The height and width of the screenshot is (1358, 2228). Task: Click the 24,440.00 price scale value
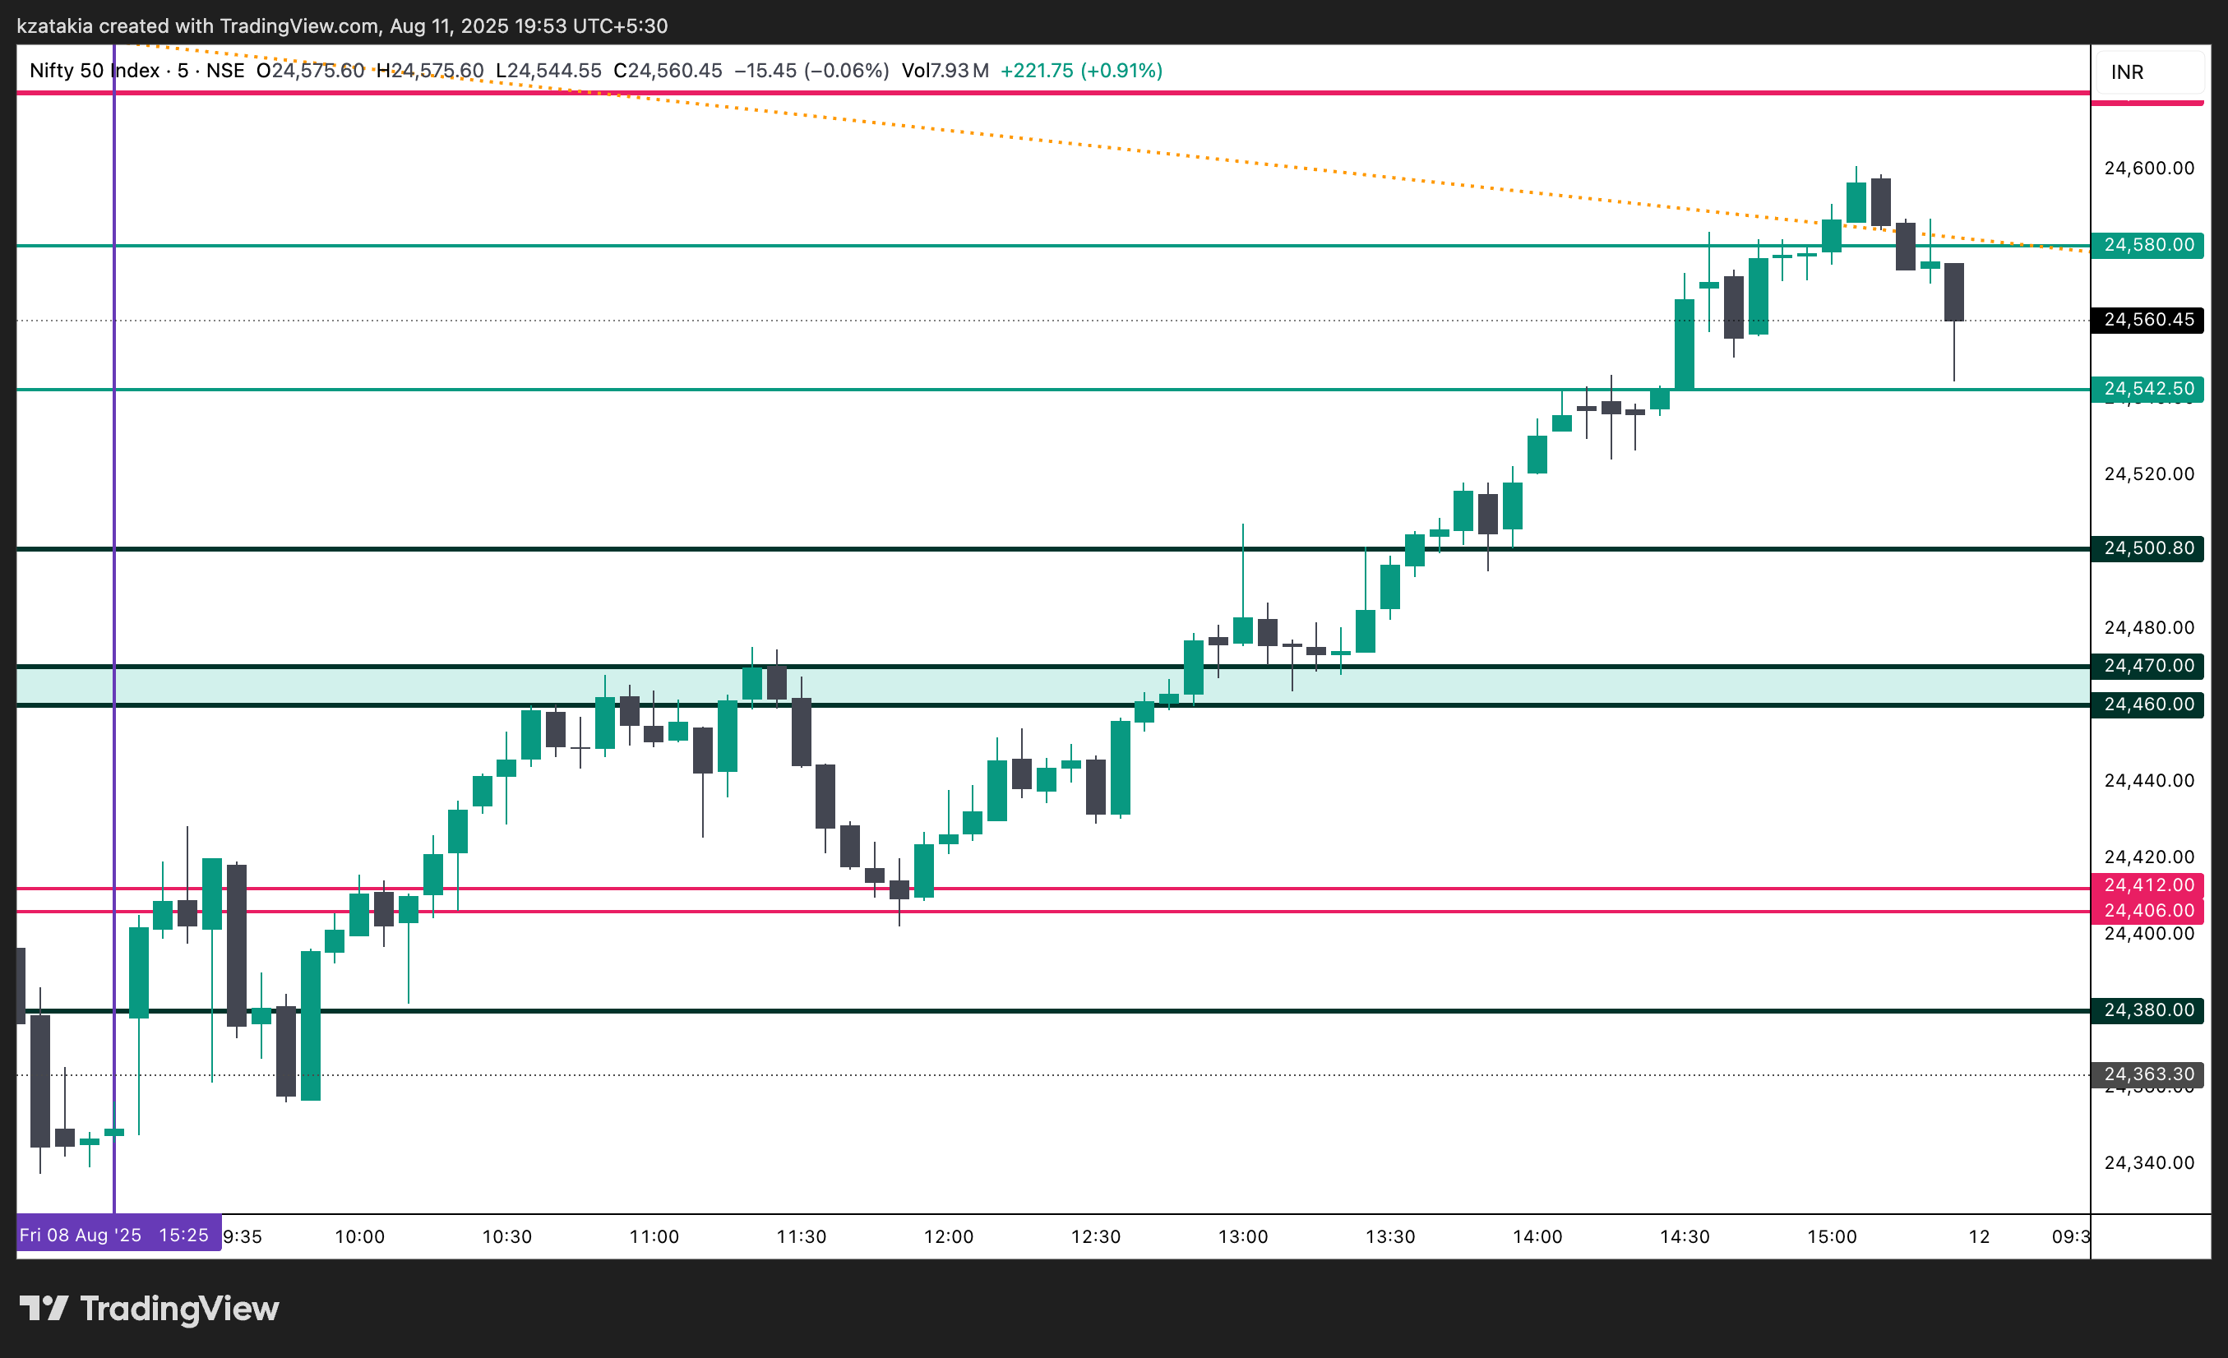coord(2149,780)
